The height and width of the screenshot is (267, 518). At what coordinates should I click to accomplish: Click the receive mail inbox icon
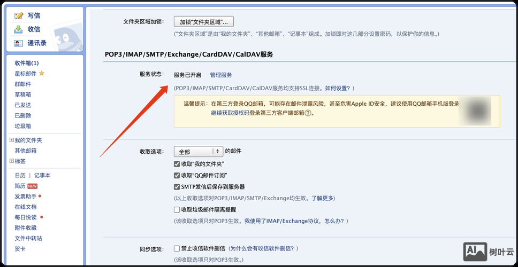tap(19, 29)
